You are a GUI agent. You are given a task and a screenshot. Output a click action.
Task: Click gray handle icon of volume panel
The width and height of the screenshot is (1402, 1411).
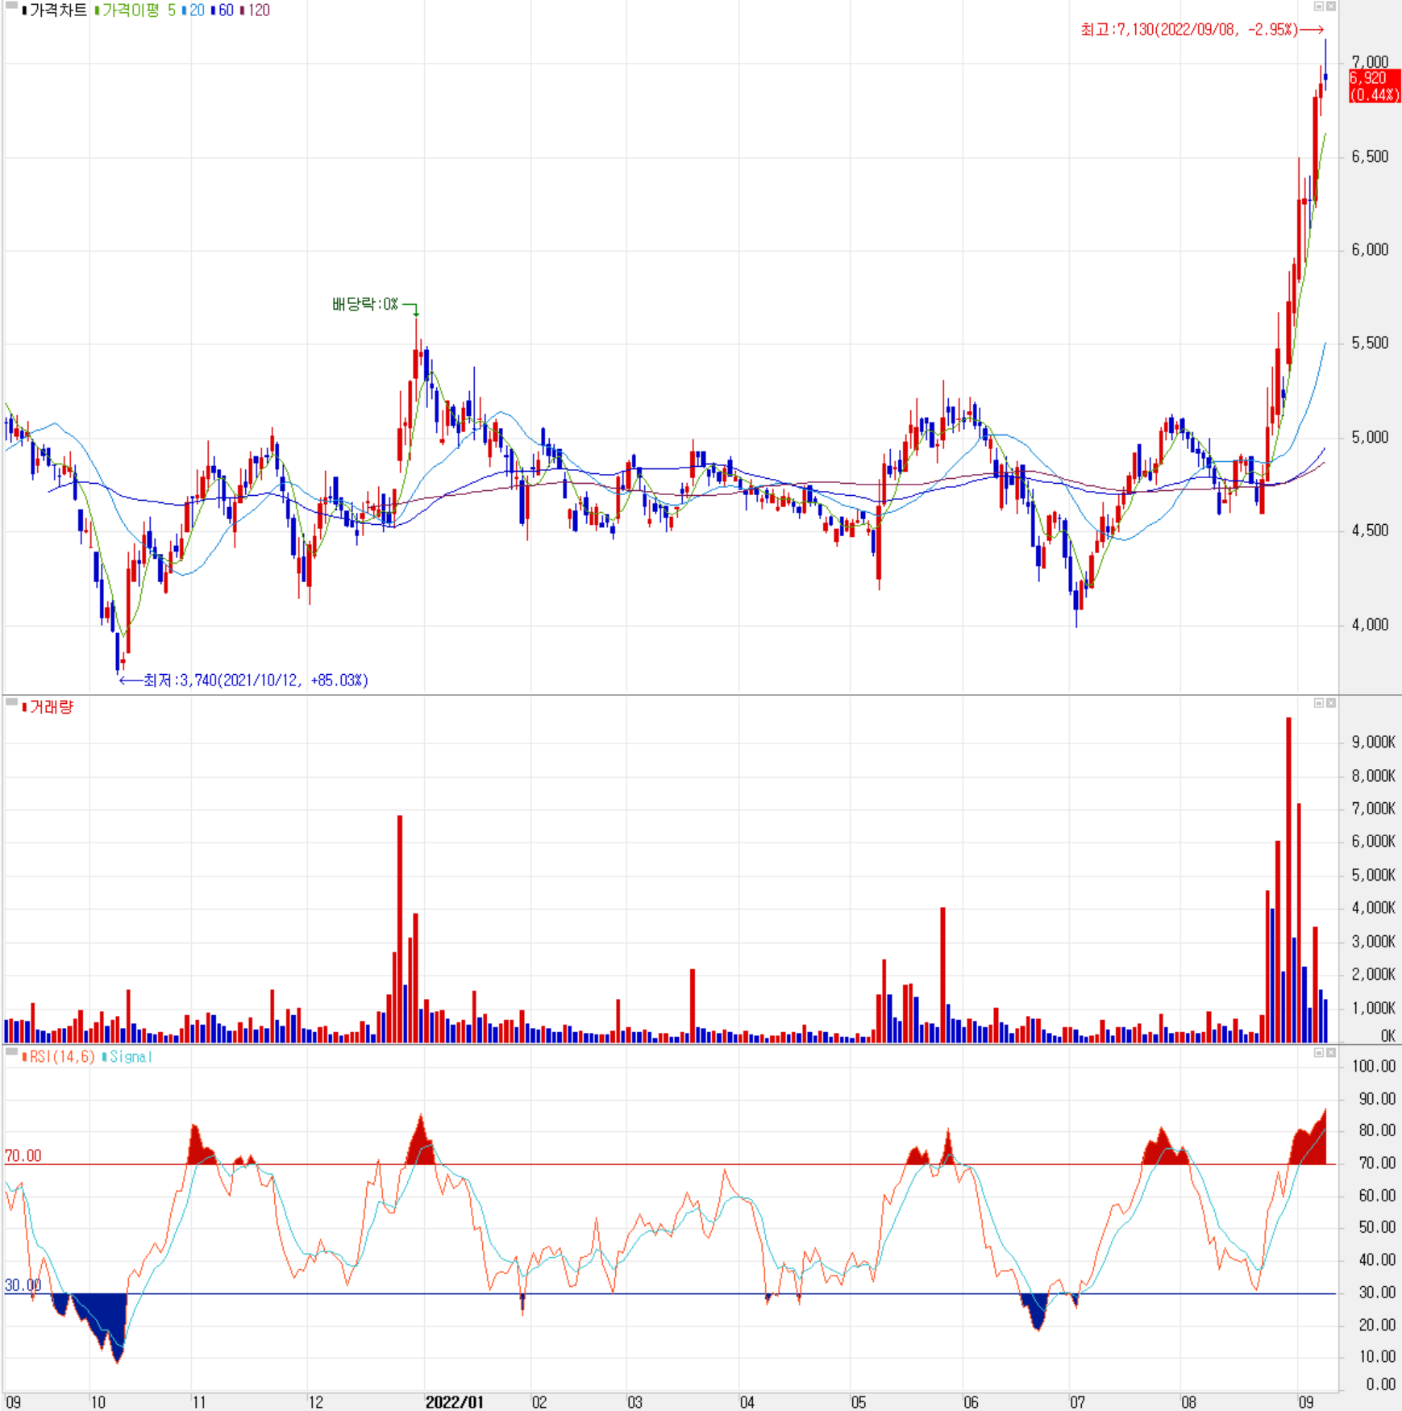click(x=11, y=702)
